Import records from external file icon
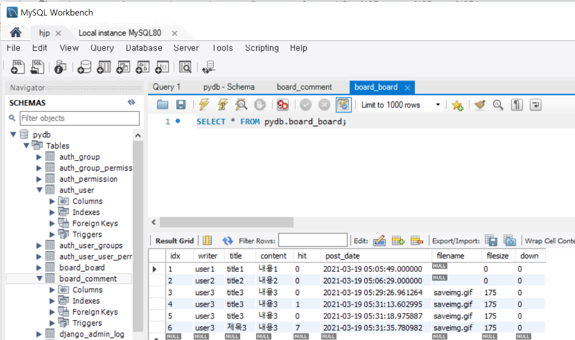 pyautogui.click(x=510, y=240)
